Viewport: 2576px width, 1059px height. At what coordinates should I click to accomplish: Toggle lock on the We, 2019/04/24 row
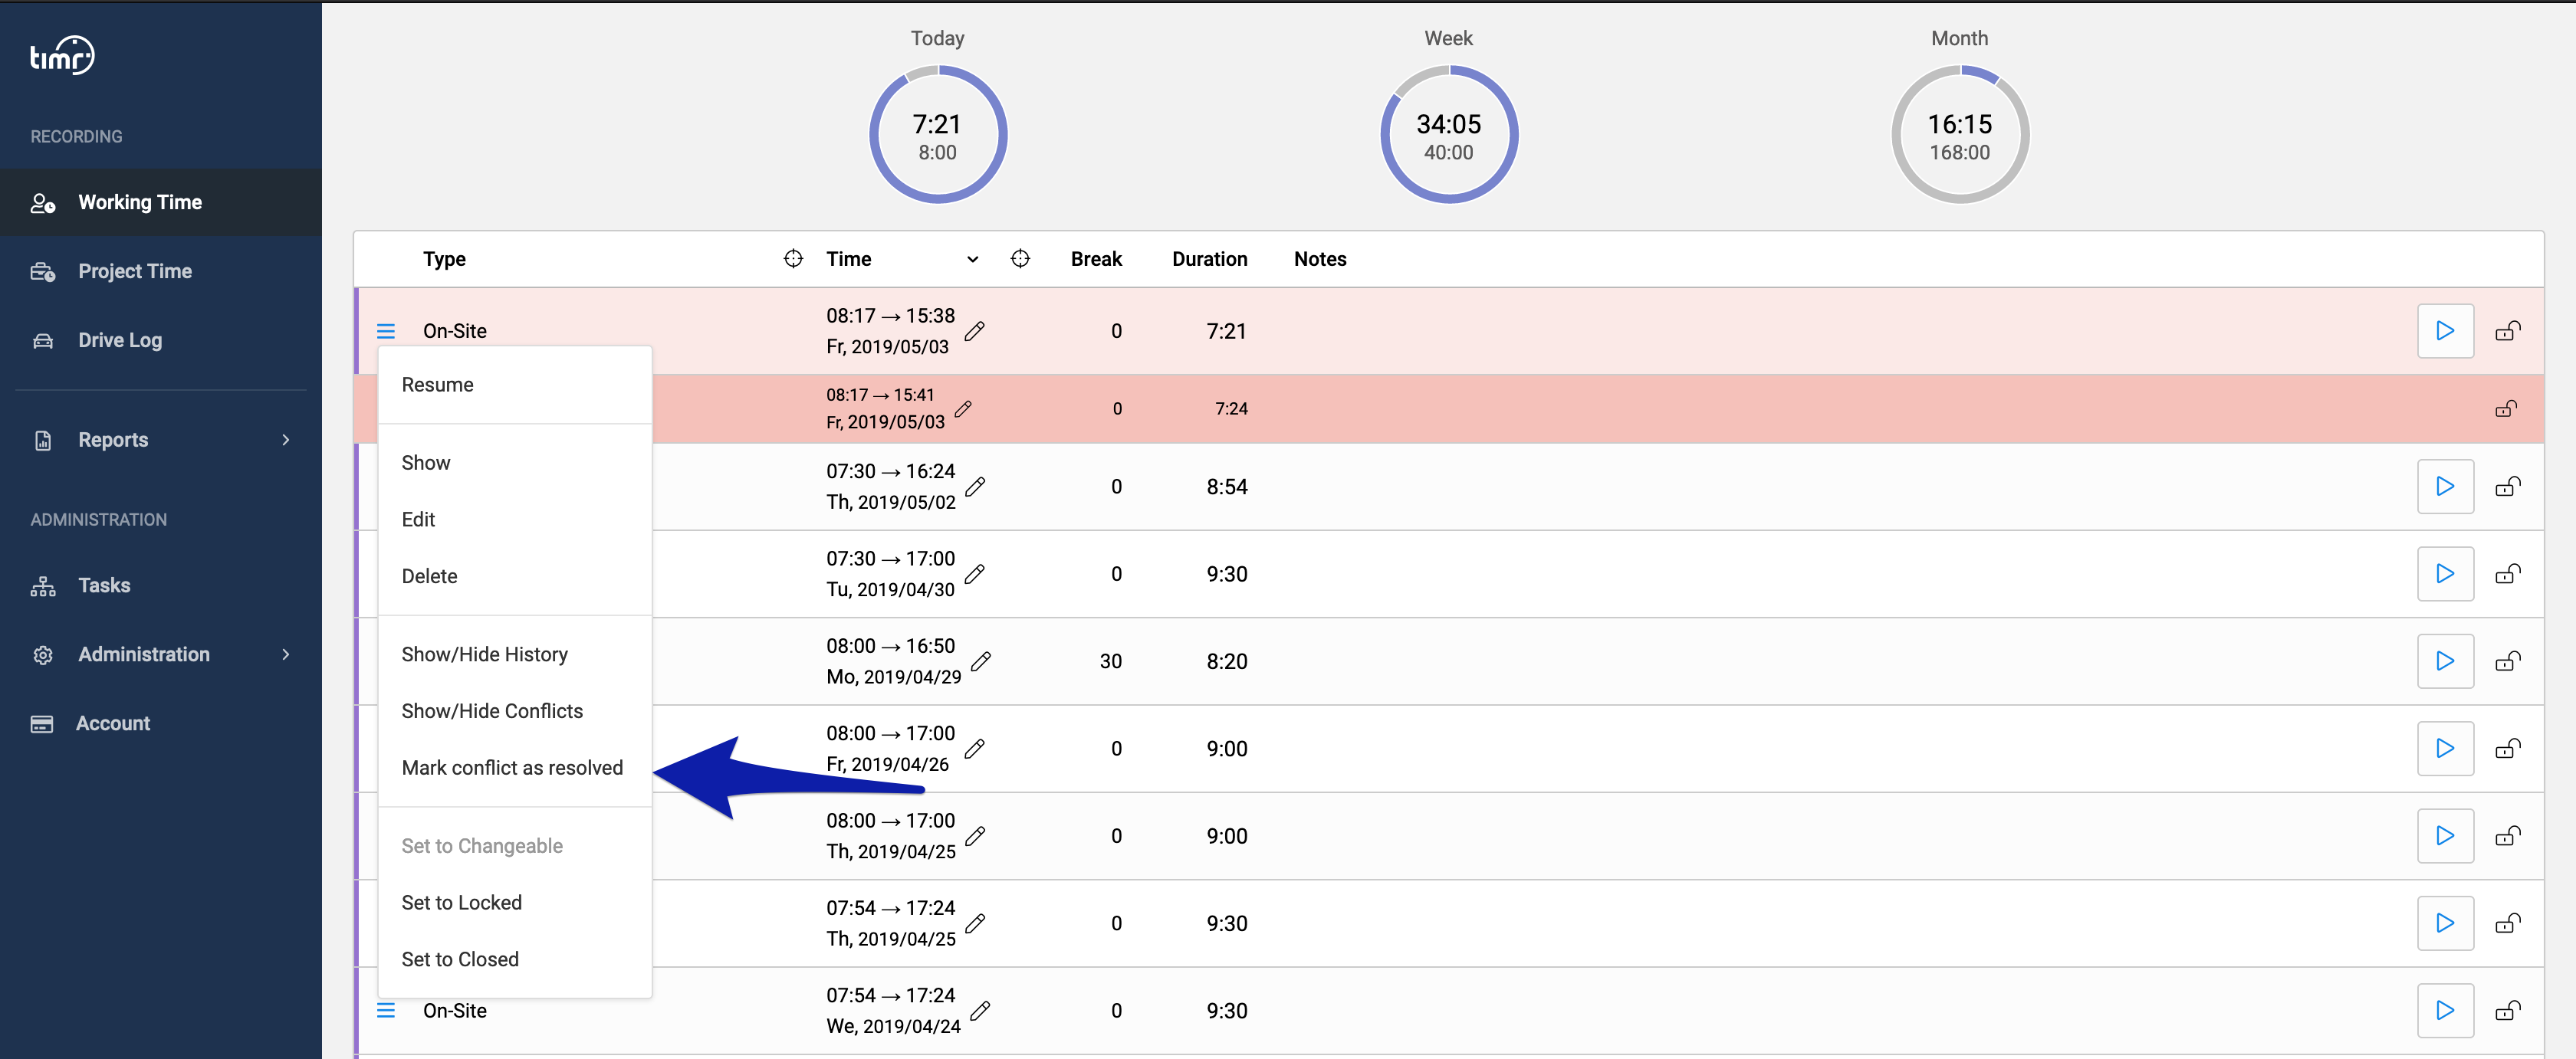pyautogui.click(x=2508, y=1011)
